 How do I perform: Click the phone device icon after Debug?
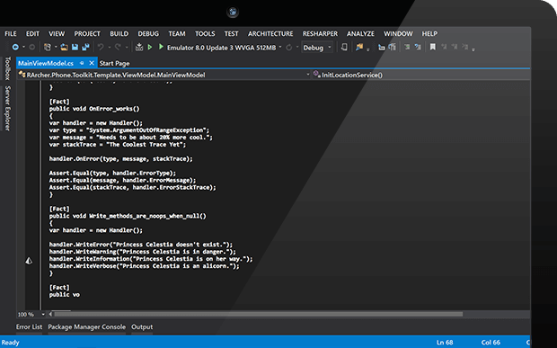pyautogui.click(x=344, y=47)
